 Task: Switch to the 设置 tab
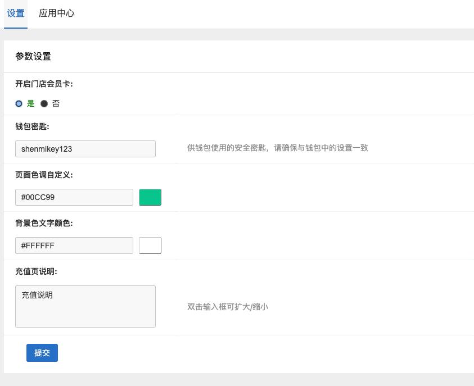[16, 13]
